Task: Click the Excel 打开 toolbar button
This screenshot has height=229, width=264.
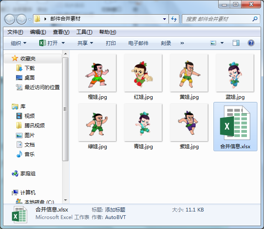Action: [x=48, y=43]
